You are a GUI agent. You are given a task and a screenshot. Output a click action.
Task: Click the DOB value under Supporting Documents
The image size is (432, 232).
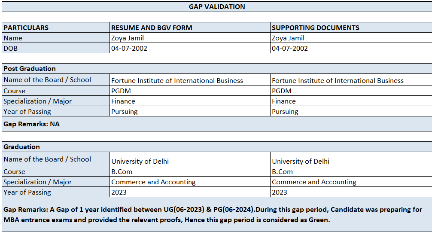tap(351, 48)
